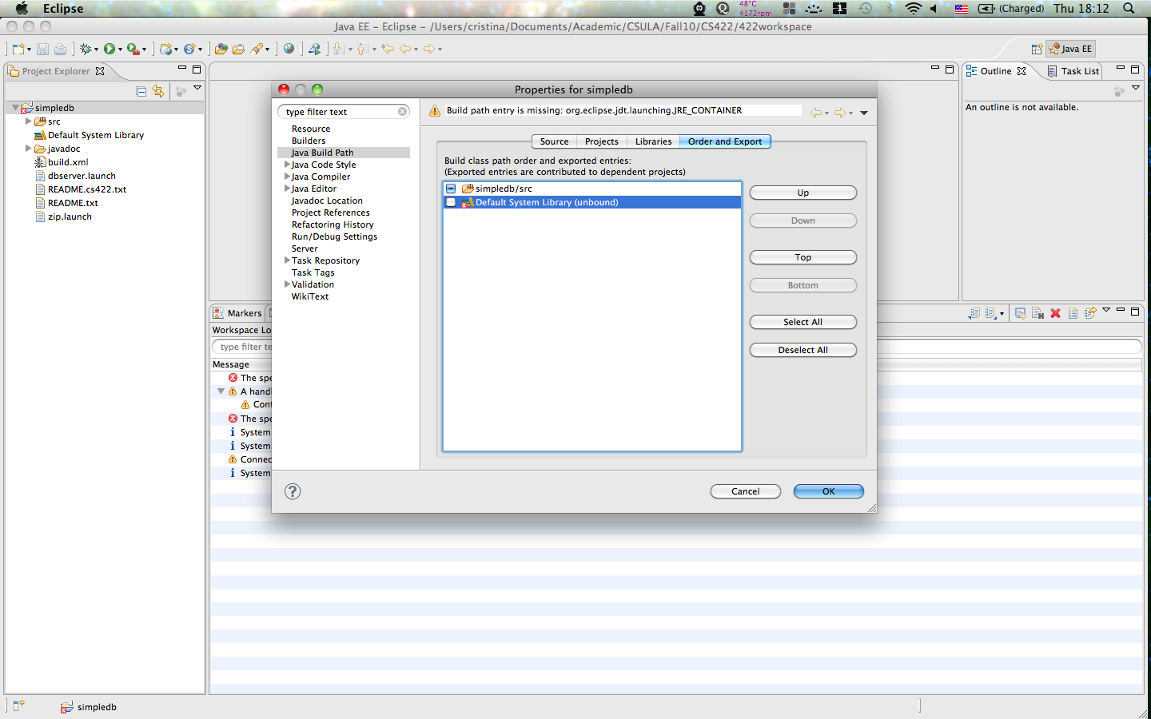Click the red Delete icon in Markers toolbar
This screenshot has width=1151, height=719.
point(1055,313)
